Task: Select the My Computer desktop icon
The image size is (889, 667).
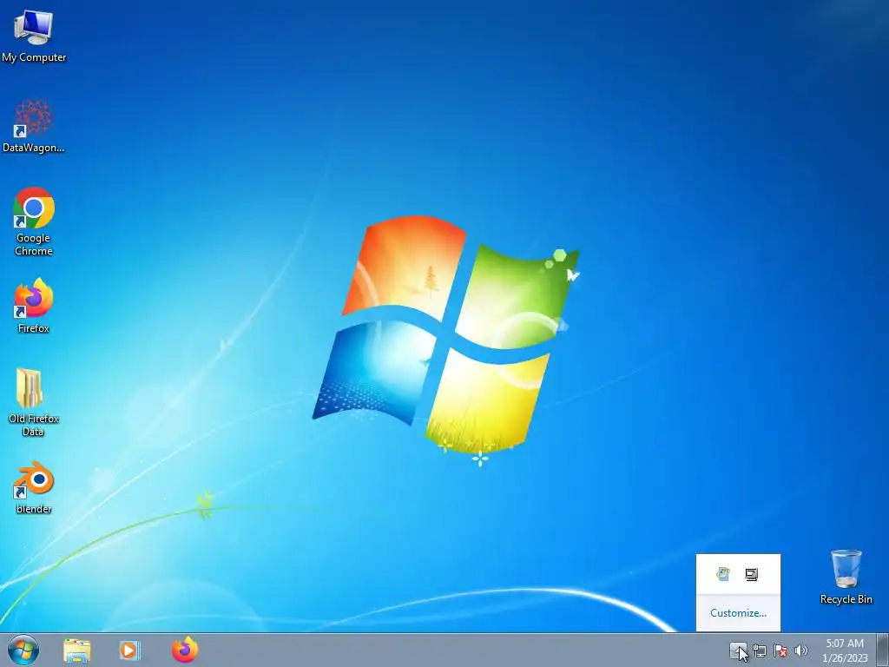Action: (x=34, y=35)
